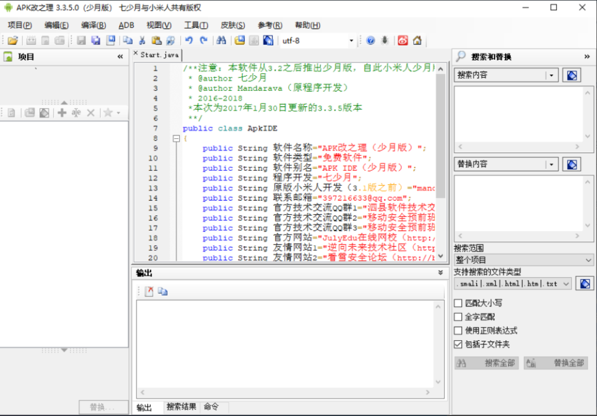This screenshot has width=597, height=416.
Task: Open a project using the folder icon
Action: point(13,40)
